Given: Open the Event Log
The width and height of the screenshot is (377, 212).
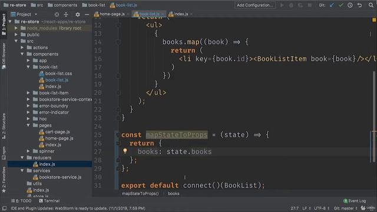Looking at the screenshot, I should [x=355, y=201].
